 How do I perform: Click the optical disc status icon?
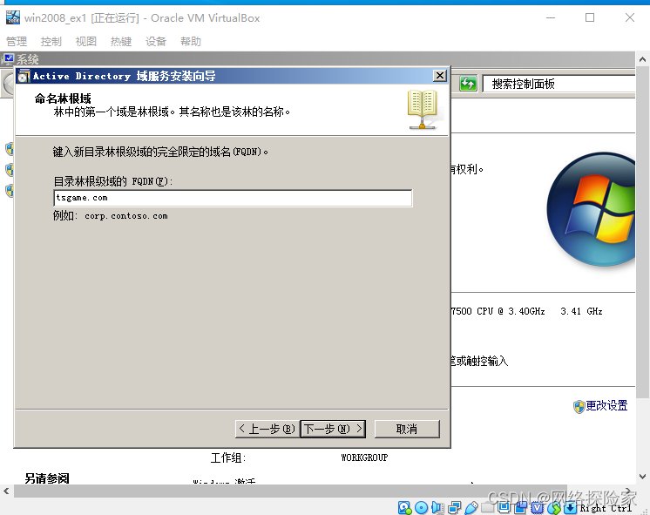coord(421,507)
